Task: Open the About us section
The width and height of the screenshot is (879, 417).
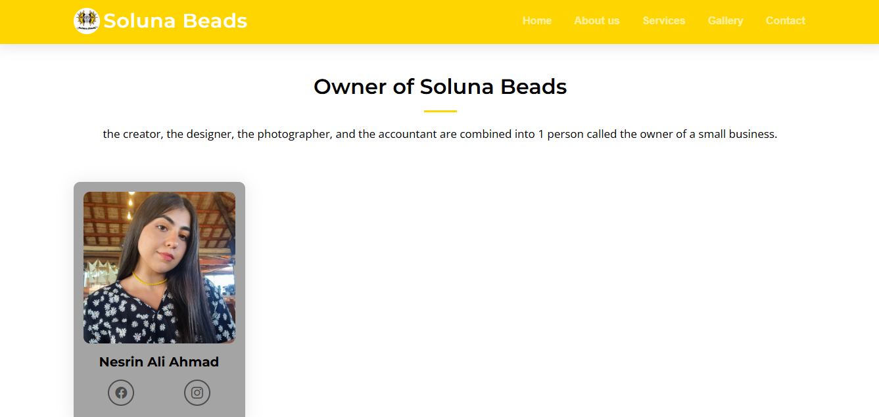Action: point(596,21)
